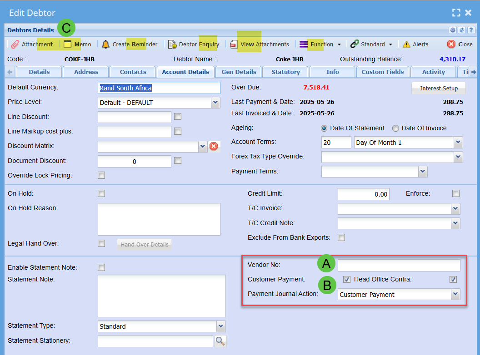
Task: Tick the On Hold checkbox
Action: pyautogui.click(x=101, y=193)
